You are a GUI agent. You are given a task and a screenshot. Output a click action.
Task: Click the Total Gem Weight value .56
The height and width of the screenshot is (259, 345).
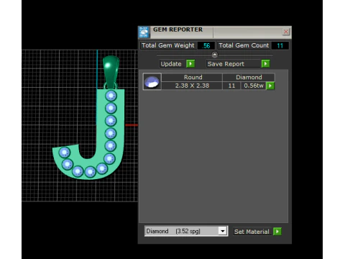pyautogui.click(x=206, y=45)
